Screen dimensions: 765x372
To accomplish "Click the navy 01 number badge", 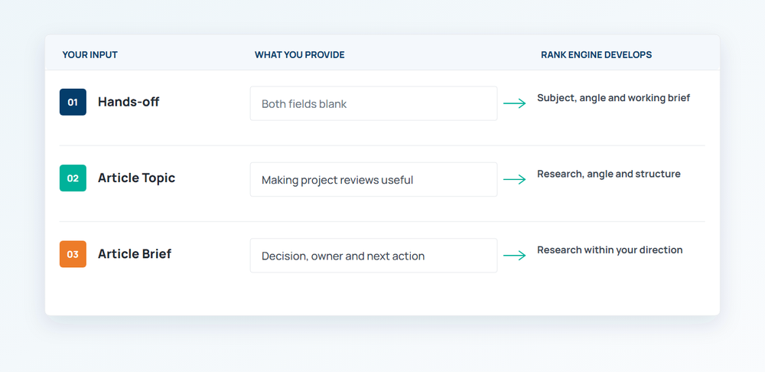I will coord(73,102).
